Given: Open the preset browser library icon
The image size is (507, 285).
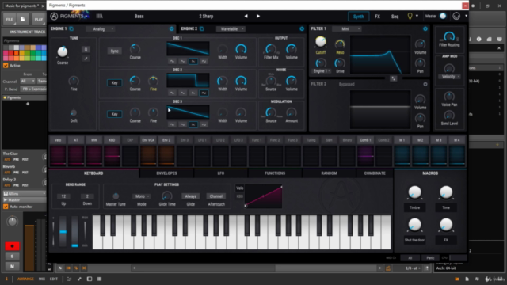Looking at the screenshot, I should click(x=99, y=16).
